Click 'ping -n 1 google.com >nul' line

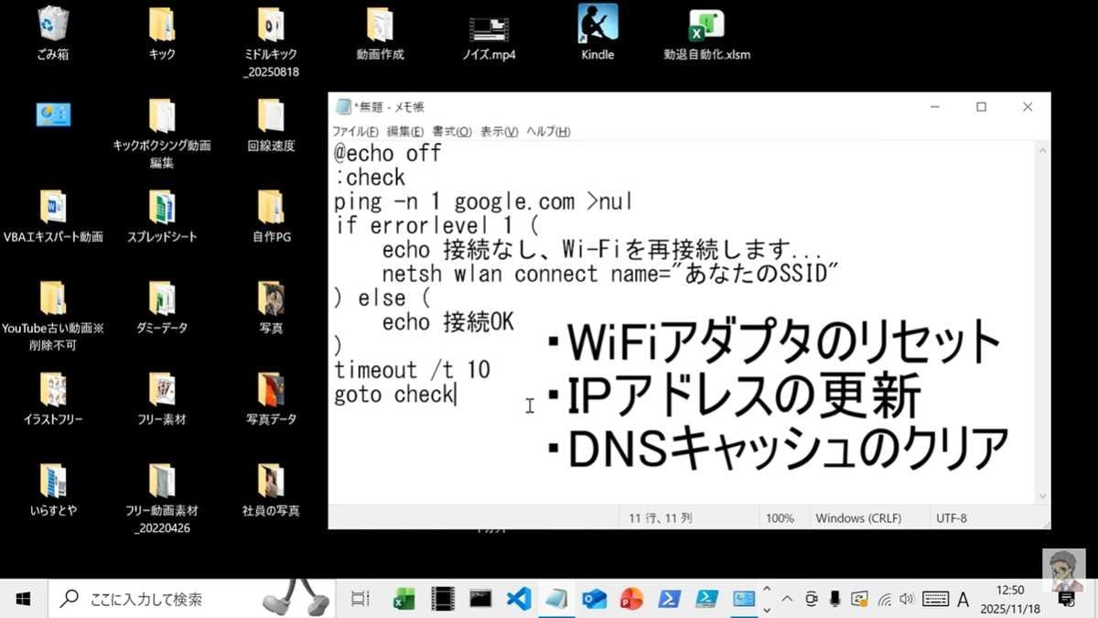point(484,201)
